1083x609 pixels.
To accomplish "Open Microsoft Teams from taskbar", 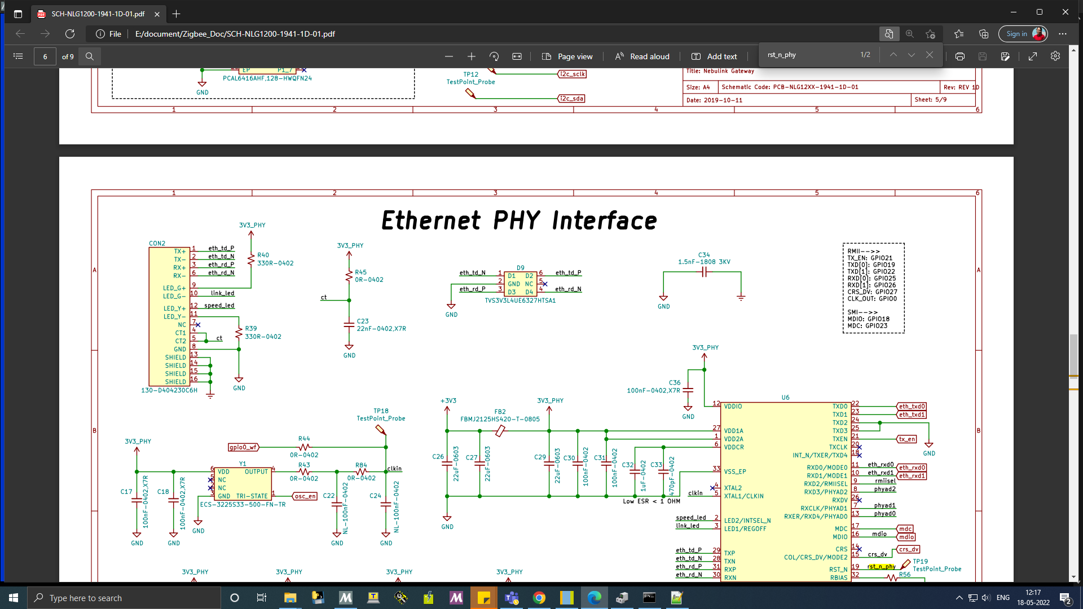I will pos(512,598).
